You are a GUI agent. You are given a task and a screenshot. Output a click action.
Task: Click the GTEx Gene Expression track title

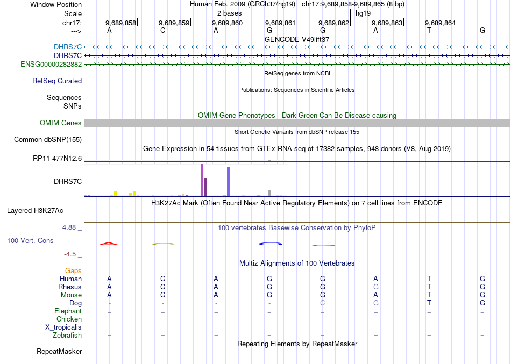click(x=297, y=148)
